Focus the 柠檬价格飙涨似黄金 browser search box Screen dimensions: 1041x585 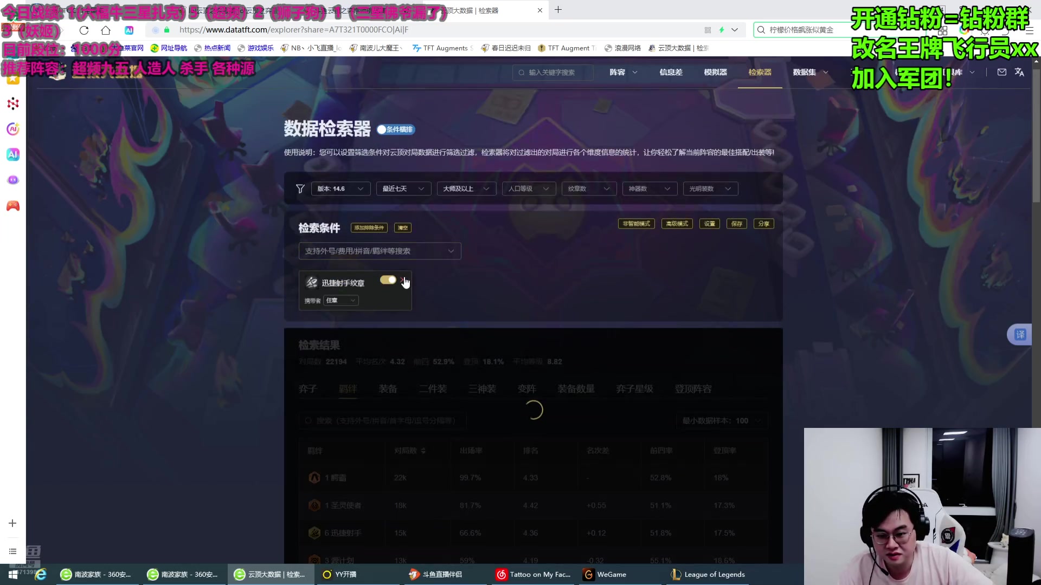(x=802, y=30)
